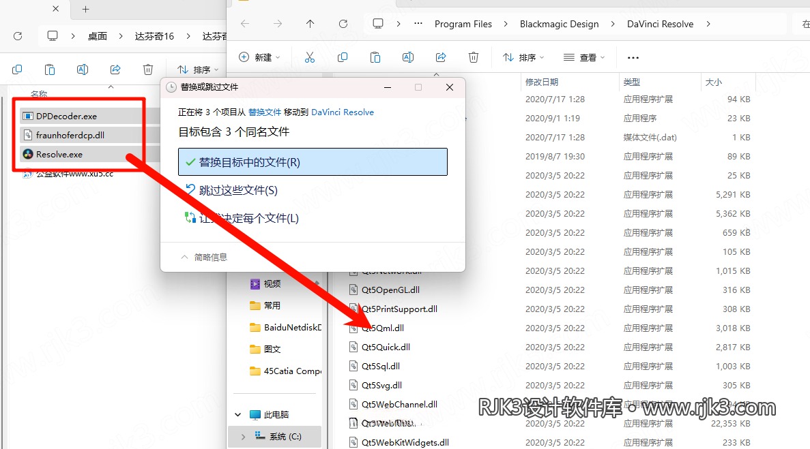This screenshot has width=810, height=449.
Task: Click rename icon in left window toolbar
Action: click(x=83, y=69)
